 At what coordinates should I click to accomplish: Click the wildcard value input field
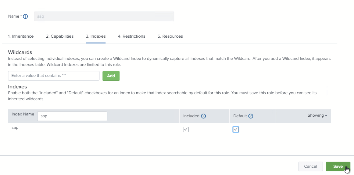[54, 75]
